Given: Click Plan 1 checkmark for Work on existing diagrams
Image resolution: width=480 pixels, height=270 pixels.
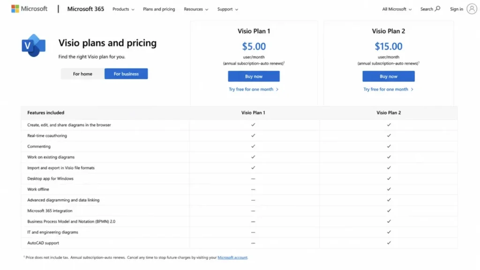Looking at the screenshot, I should pyautogui.click(x=253, y=157).
